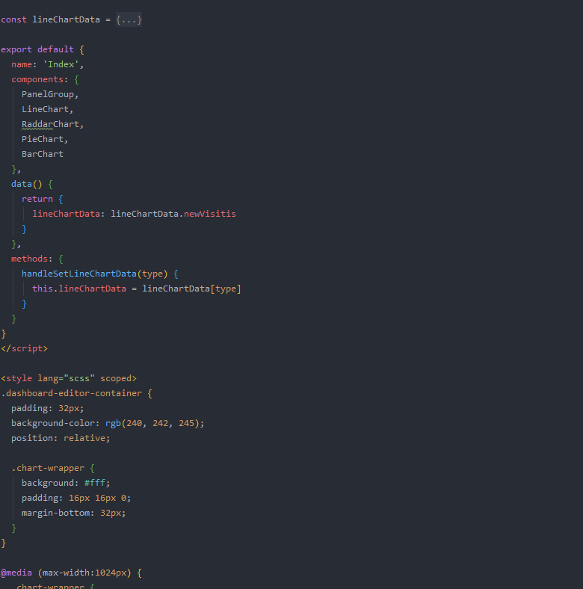The image size is (583, 589).
Task: Select PanelGroup in the components list
Action: [48, 94]
